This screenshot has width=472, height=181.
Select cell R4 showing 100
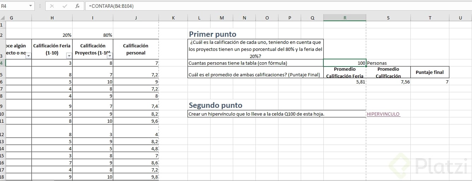click(x=345, y=63)
